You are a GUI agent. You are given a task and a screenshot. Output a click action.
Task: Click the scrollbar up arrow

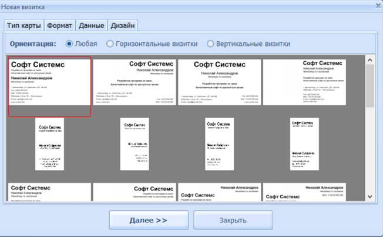click(370, 60)
